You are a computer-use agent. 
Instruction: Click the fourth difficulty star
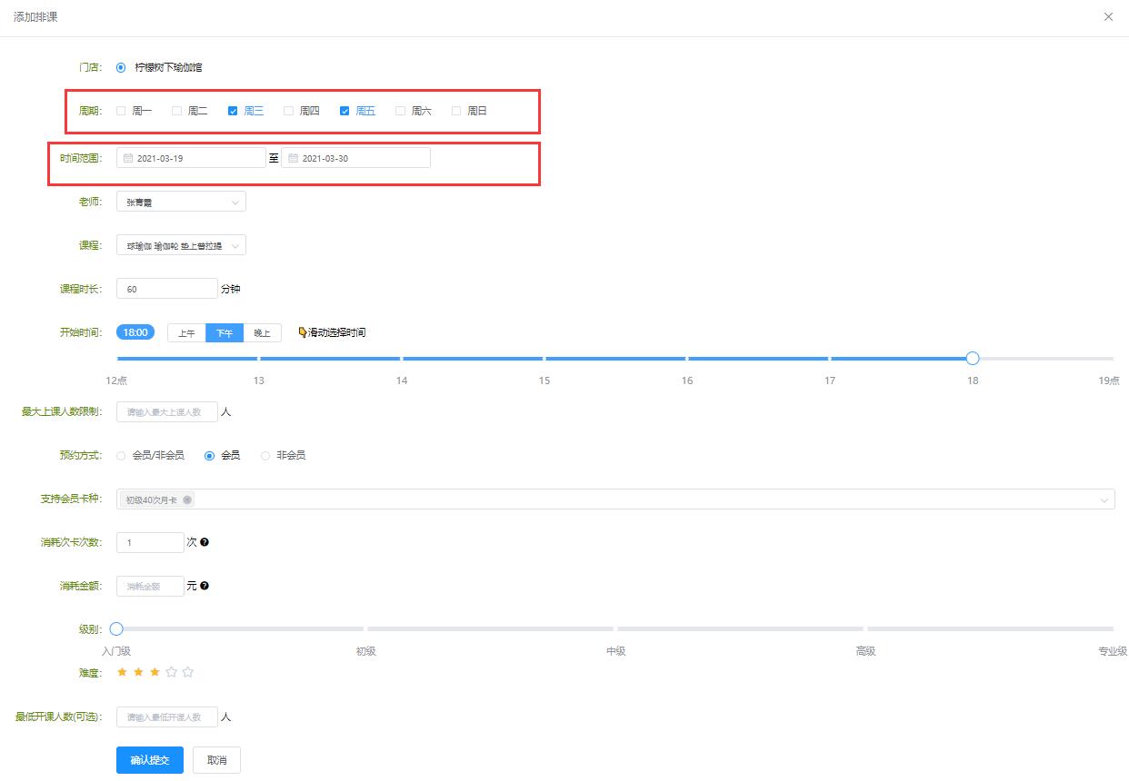pos(171,672)
